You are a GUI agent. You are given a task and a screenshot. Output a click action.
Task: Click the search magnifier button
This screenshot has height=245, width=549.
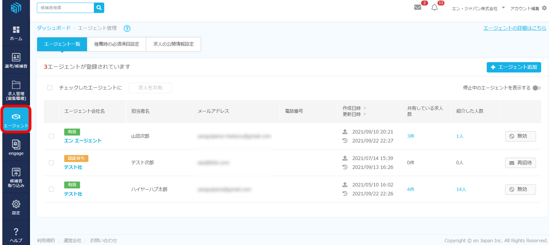pos(99,8)
